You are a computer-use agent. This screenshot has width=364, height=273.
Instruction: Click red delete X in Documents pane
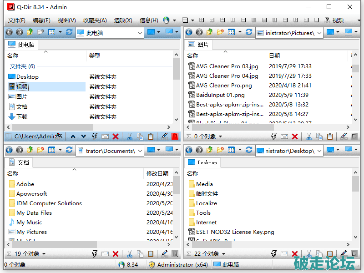[x=116, y=254]
